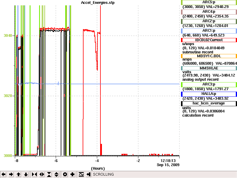Click IBC0L02Current value VAL=0.0104049
Viewport: 237px width, 178px height.
pyautogui.click(x=211, y=48)
